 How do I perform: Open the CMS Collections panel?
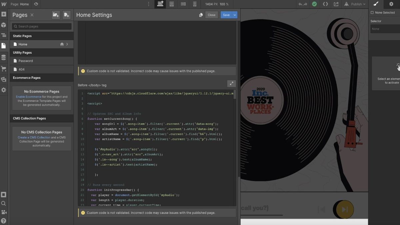[x=4, y=57]
